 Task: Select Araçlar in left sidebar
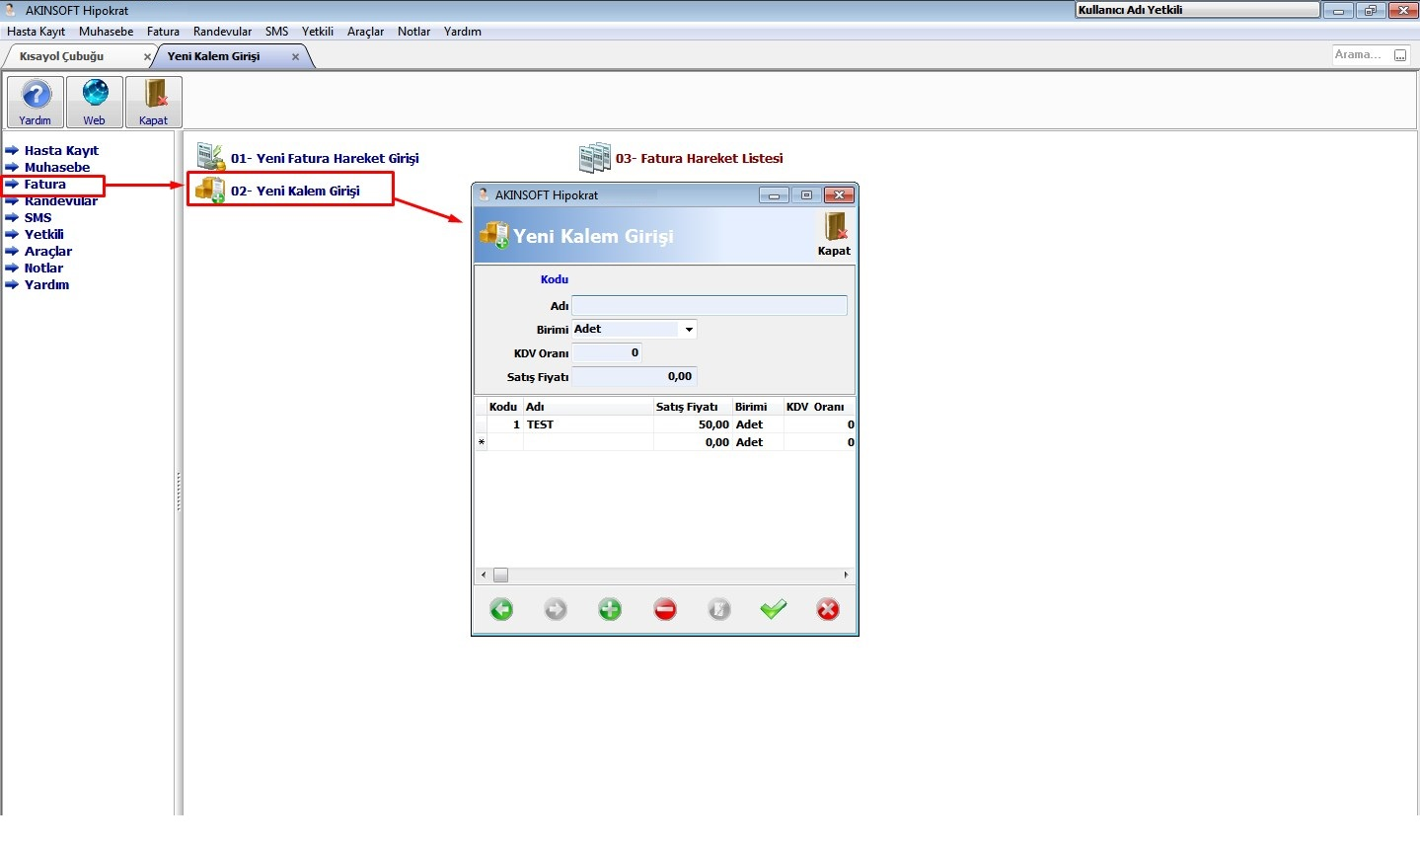pyautogui.click(x=48, y=251)
